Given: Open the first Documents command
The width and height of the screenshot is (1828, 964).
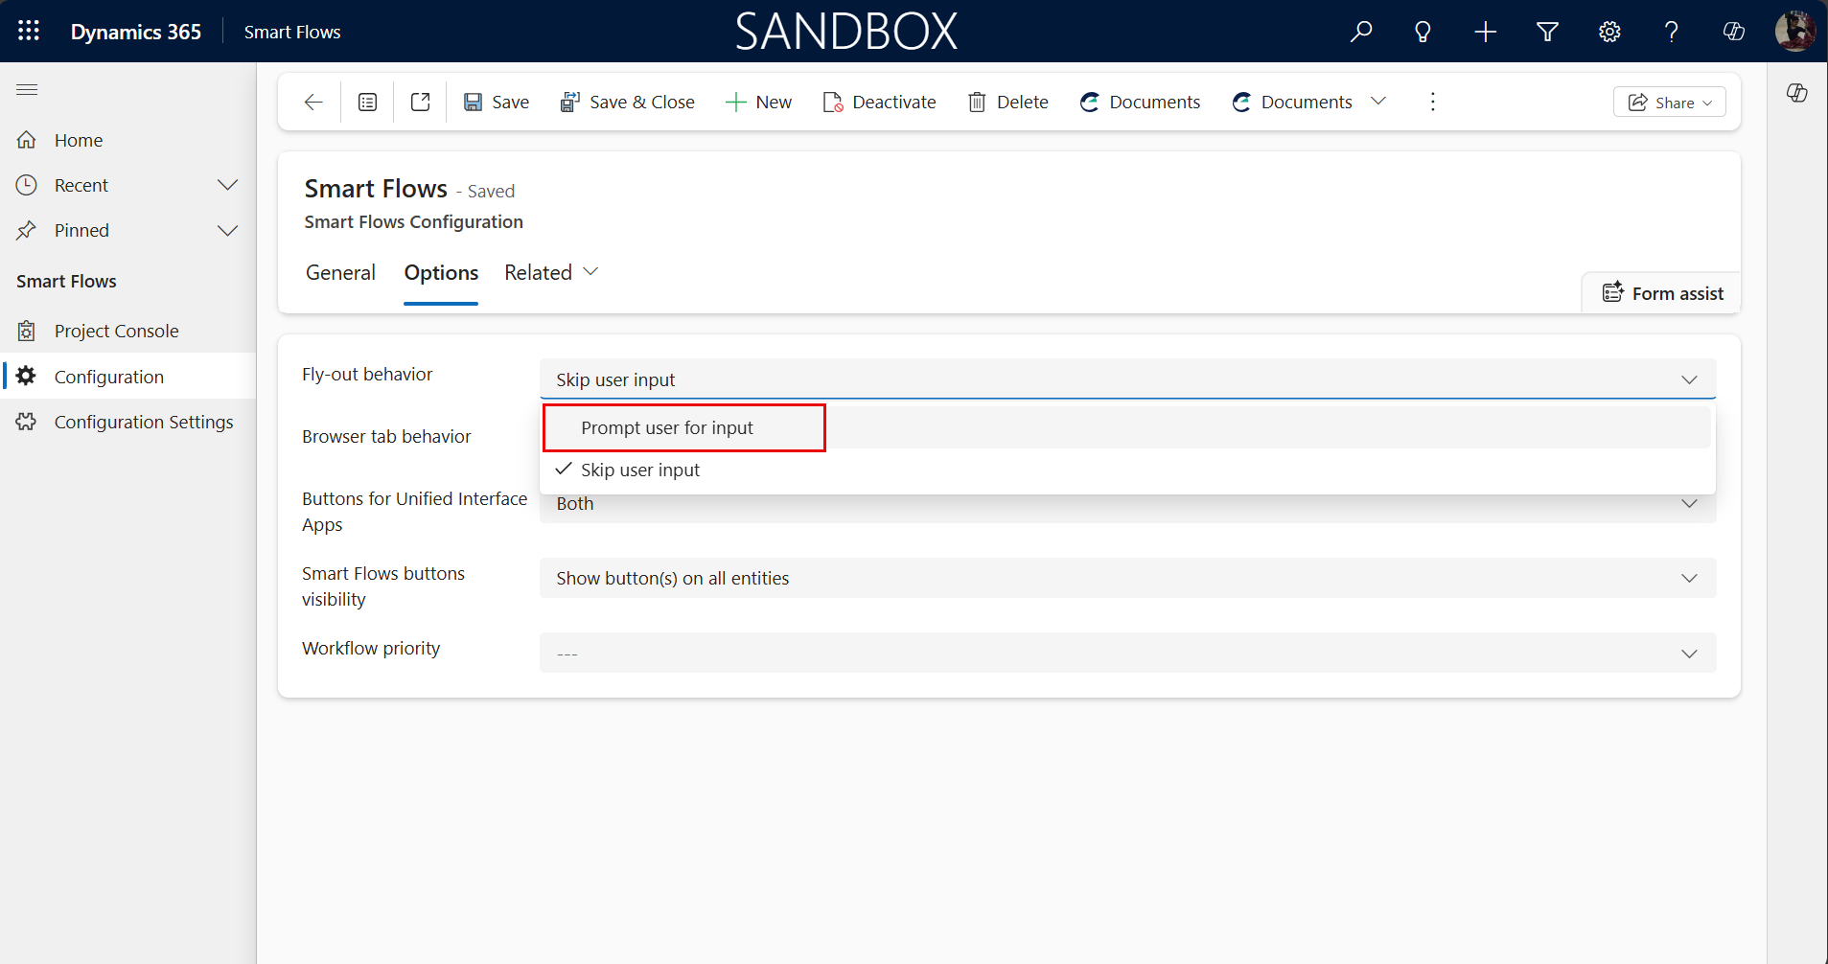Looking at the screenshot, I should pyautogui.click(x=1140, y=102).
